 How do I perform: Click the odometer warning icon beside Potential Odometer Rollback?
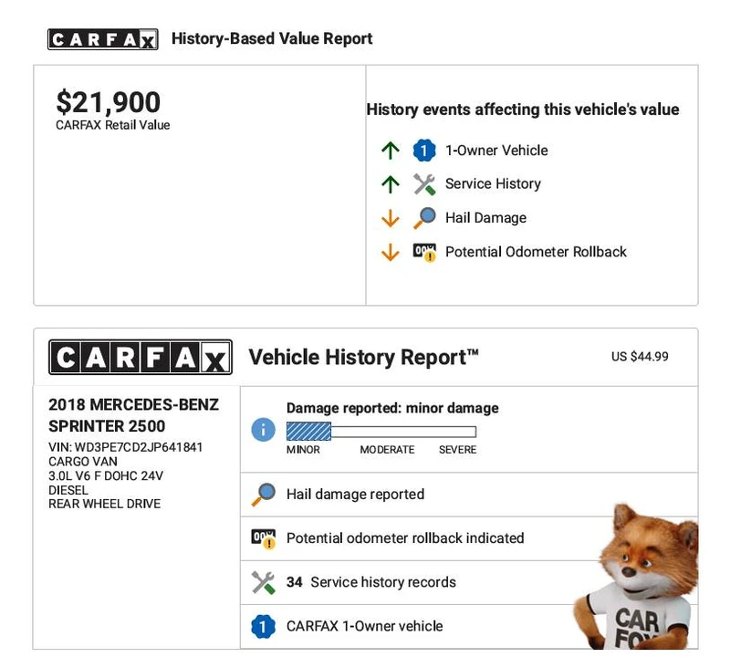point(424,253)
